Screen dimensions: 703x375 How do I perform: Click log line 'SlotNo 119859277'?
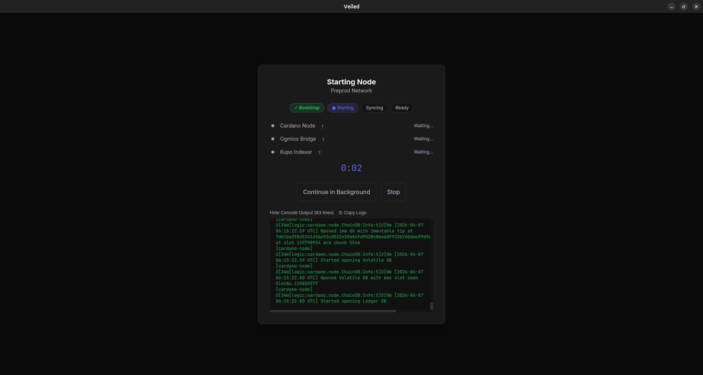(297, 284)
